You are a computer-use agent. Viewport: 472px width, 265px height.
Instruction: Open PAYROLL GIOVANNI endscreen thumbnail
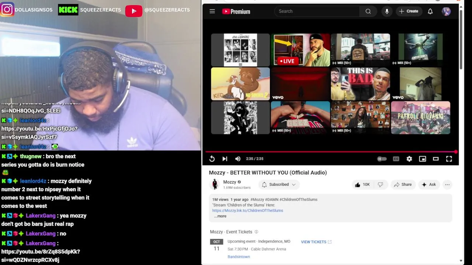coord(420,118)
